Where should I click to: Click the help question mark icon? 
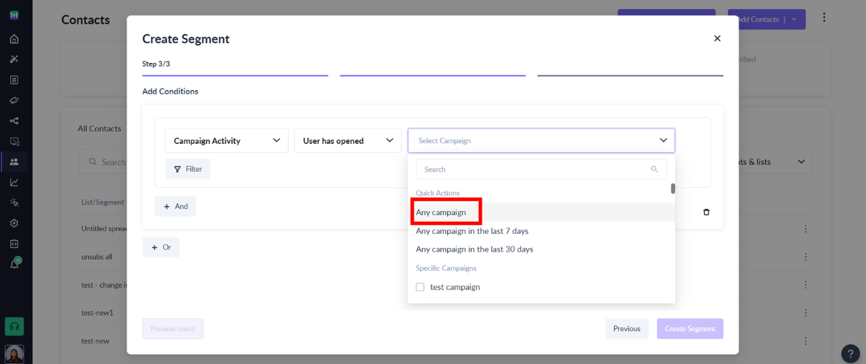[850, 353]
